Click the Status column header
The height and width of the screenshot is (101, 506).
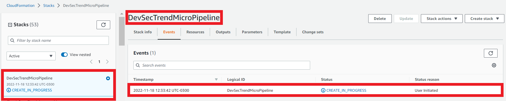coord(327,79)
